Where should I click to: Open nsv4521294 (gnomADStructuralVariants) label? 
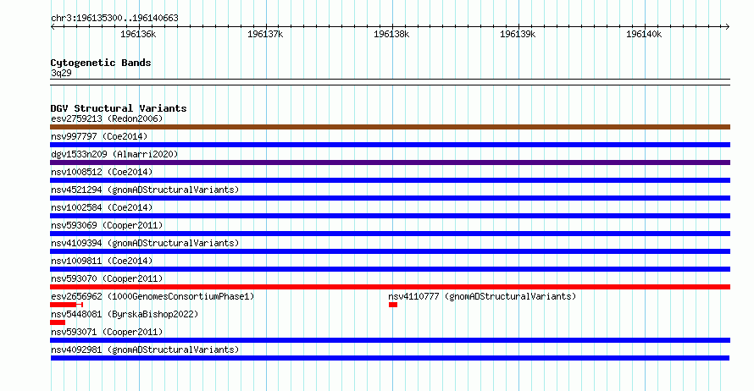pyautogui.click(x=145, y=190)
